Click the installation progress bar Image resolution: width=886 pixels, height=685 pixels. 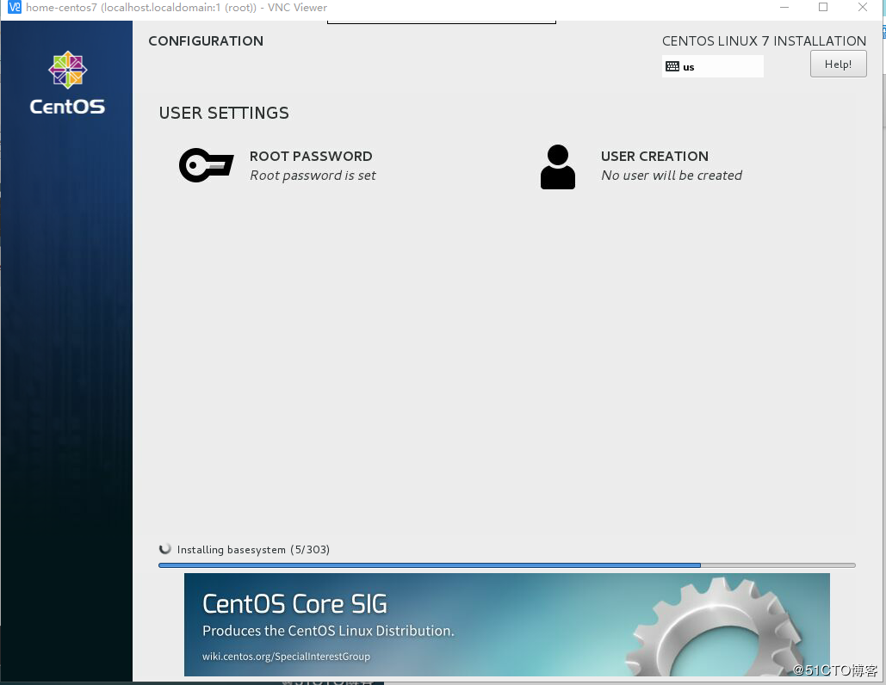(x=507, y=565)
